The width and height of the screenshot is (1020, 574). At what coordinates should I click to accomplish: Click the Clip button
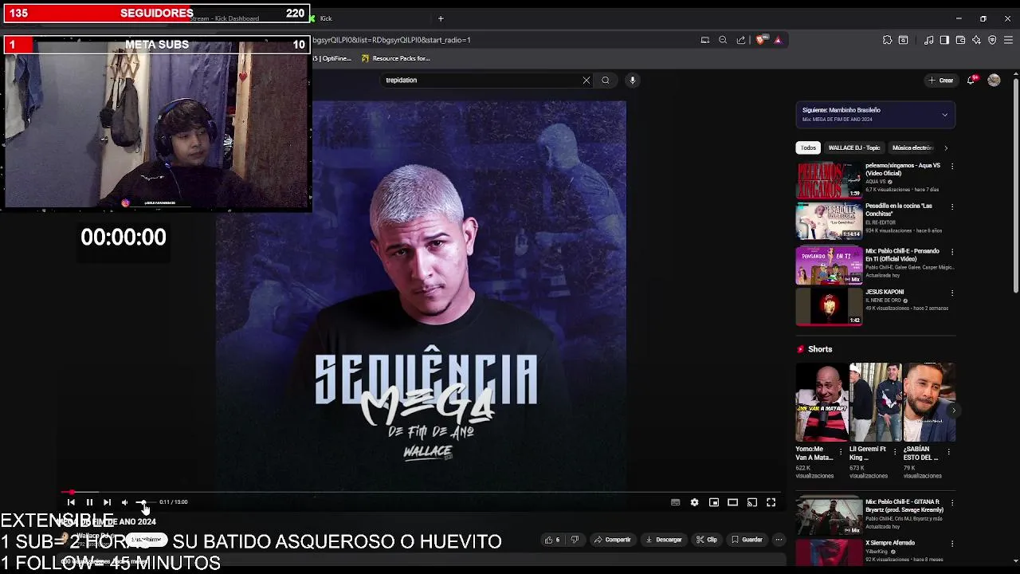pyautogui.click(x=706, y=540)
